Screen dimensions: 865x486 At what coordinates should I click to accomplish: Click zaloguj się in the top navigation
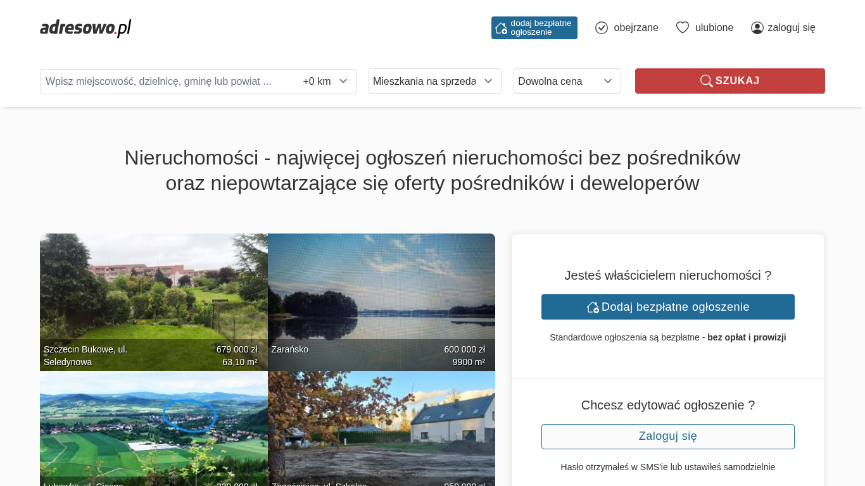[x=791, y=28]
